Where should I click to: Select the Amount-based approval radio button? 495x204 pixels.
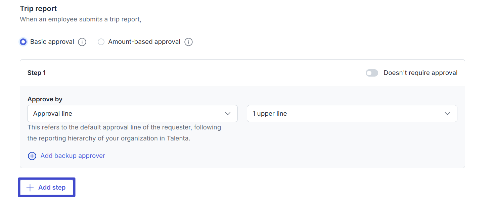(101, 42)
